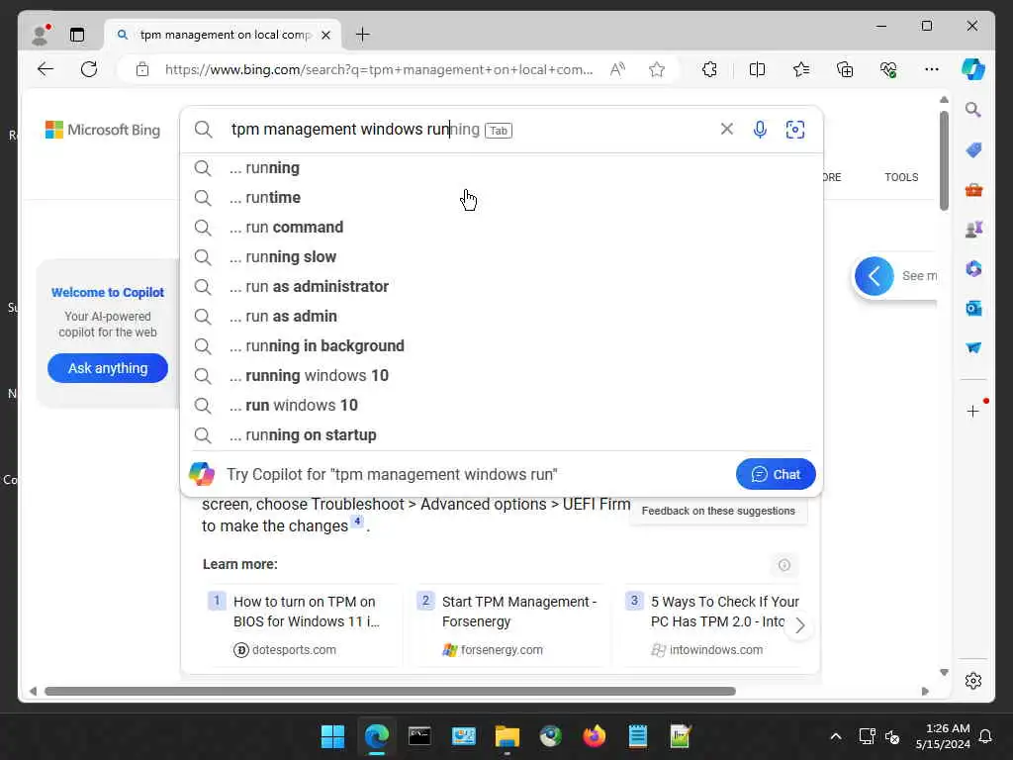Open sidebar Tools briefcase icon
The image size is (1013, 760).
[x=973, y=190]
